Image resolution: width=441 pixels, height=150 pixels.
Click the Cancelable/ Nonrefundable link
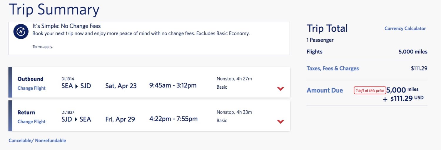tap(37, 141)
